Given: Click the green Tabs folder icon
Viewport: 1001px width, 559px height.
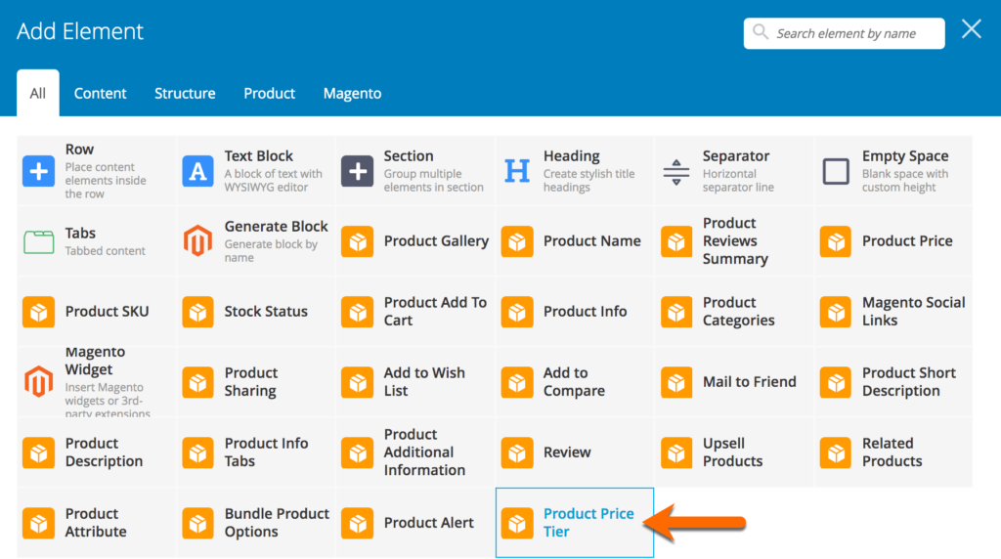Looking at the screenshot, I should 38,241.
